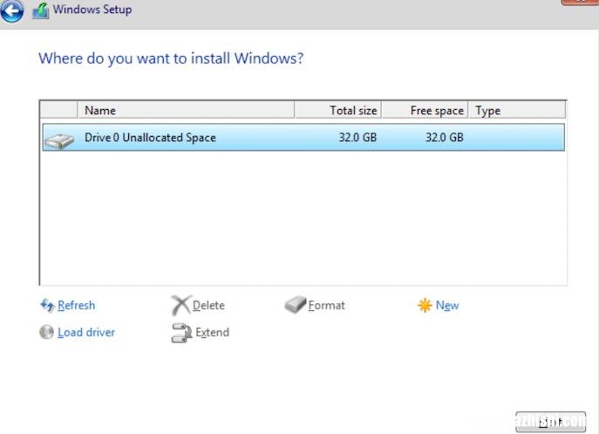599x434 pixels.
Task: Sort by Name column header
Action: [186, 111]
